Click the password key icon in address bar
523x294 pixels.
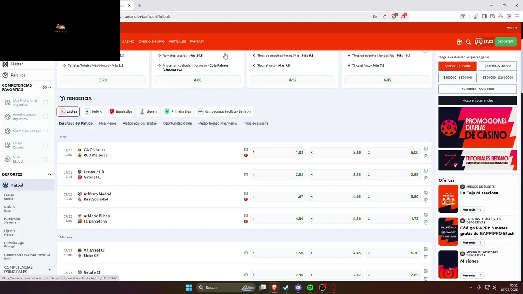point(375,16)
